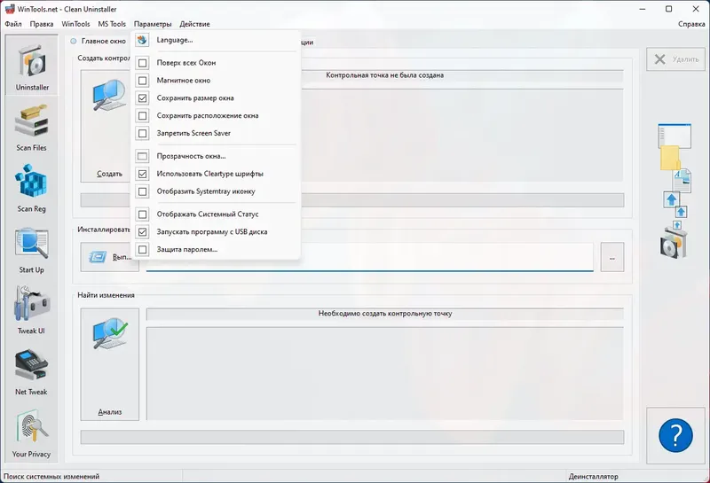This screenshot has width=710, height=483.
Task: Open the WinTools menu
Action: 75,24
